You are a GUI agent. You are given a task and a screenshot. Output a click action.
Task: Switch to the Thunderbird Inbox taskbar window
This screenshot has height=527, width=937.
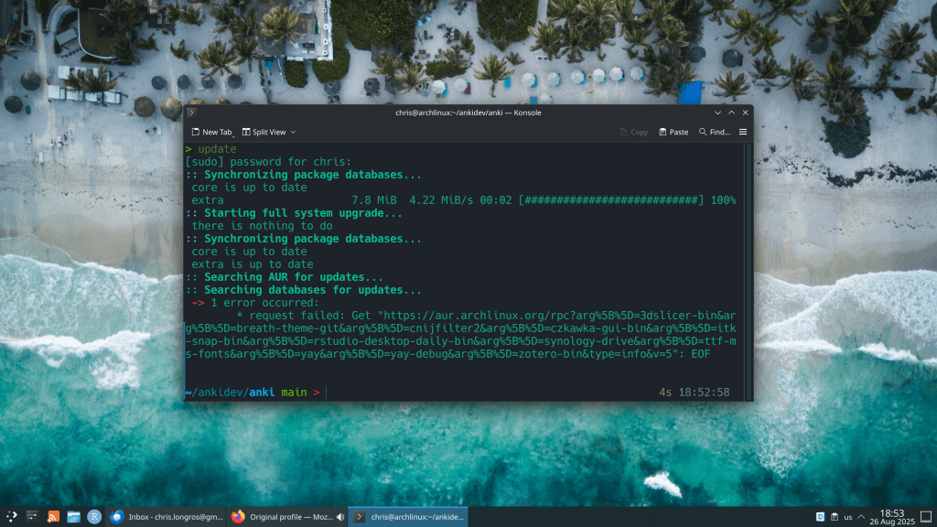165,517
